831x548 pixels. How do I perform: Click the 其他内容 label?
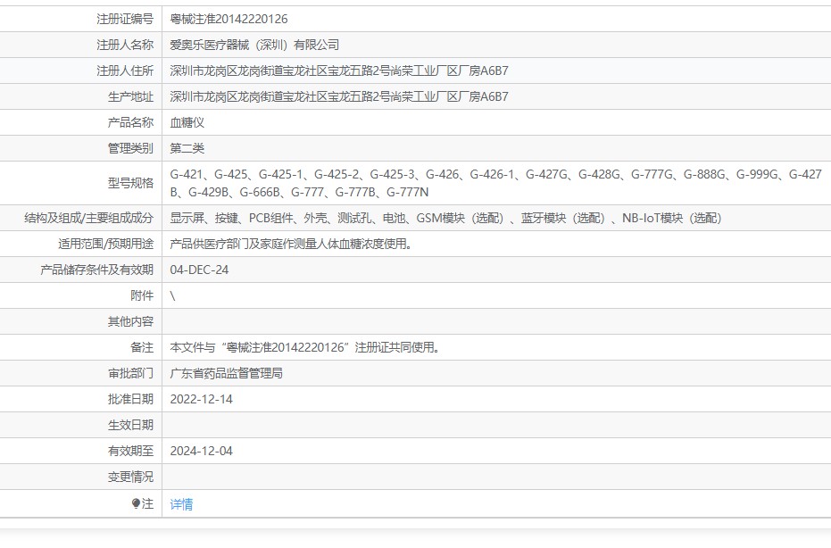pos(131,321)
